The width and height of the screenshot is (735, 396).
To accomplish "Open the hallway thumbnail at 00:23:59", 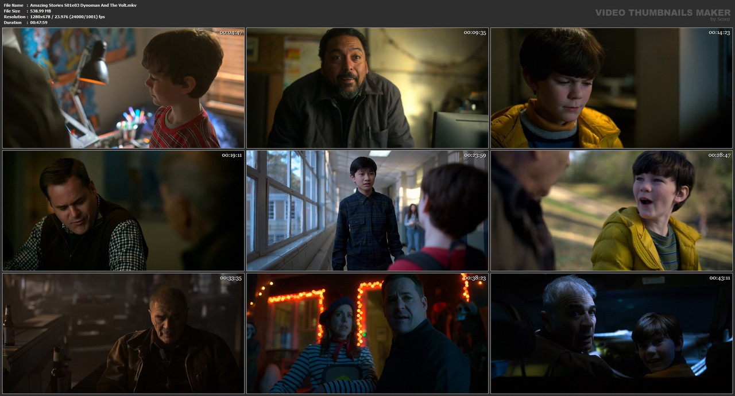I will coord(367,211).
